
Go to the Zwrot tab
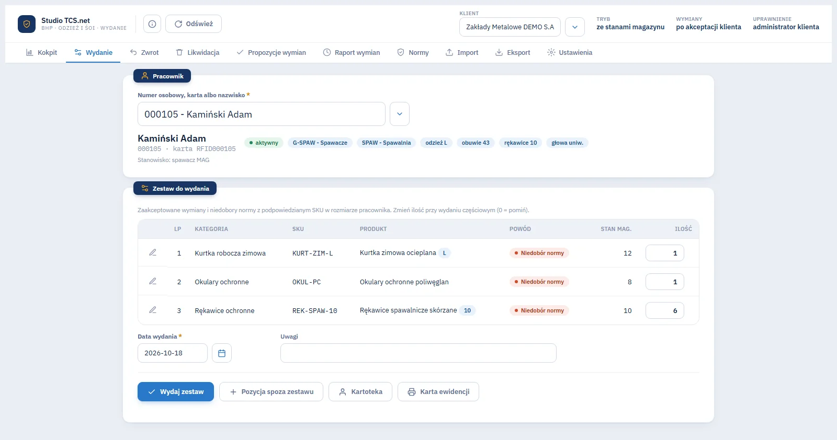pos(144,52)
